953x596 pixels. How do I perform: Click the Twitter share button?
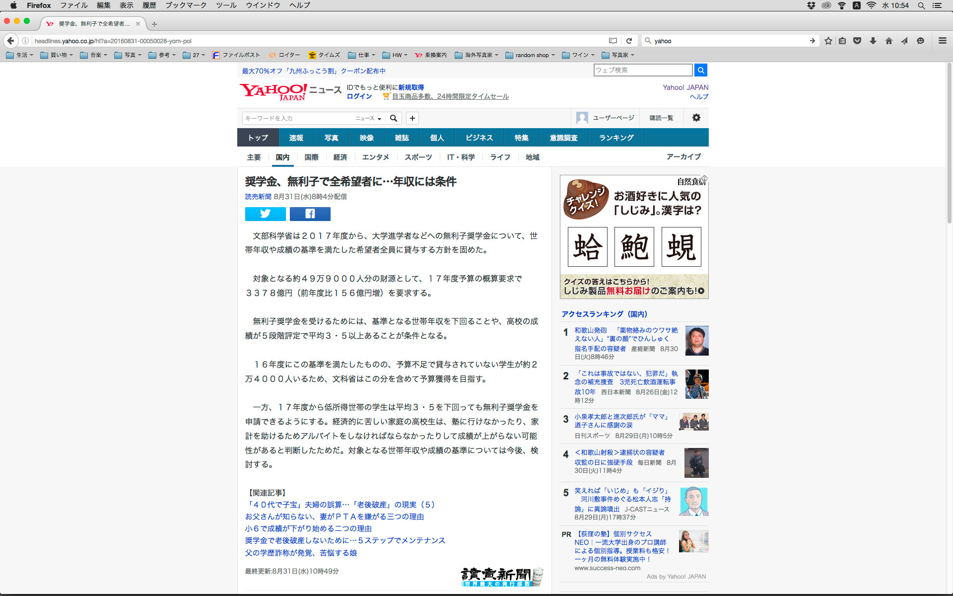pos(265,214)
